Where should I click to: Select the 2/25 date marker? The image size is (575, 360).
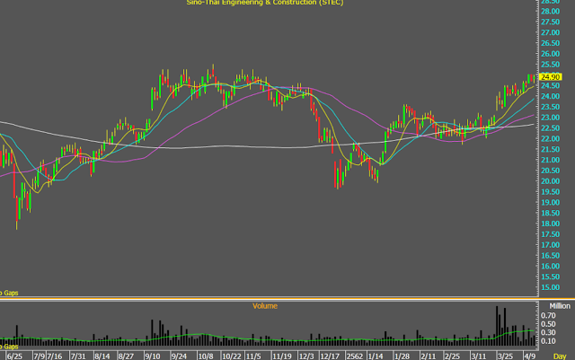452,356
